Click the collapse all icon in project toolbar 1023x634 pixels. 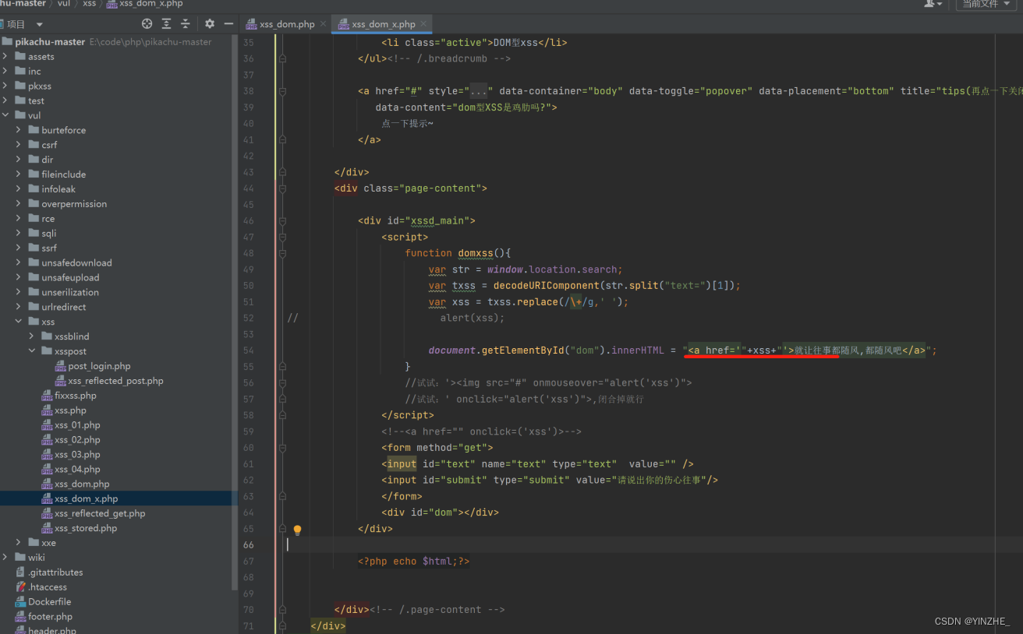(x=186, y=24)
